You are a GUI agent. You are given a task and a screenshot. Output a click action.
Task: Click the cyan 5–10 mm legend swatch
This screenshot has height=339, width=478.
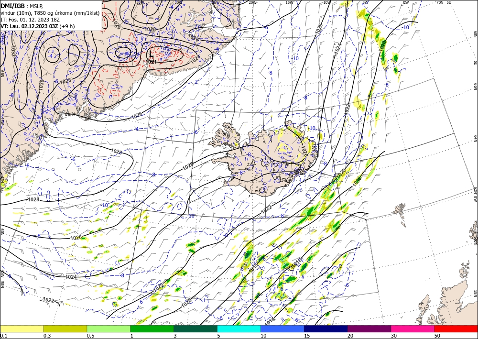point(239,328)
